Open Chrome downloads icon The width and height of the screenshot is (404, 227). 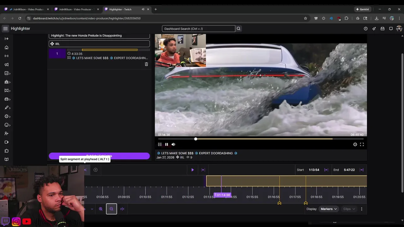pyautogui.click(x=377, y=18)
